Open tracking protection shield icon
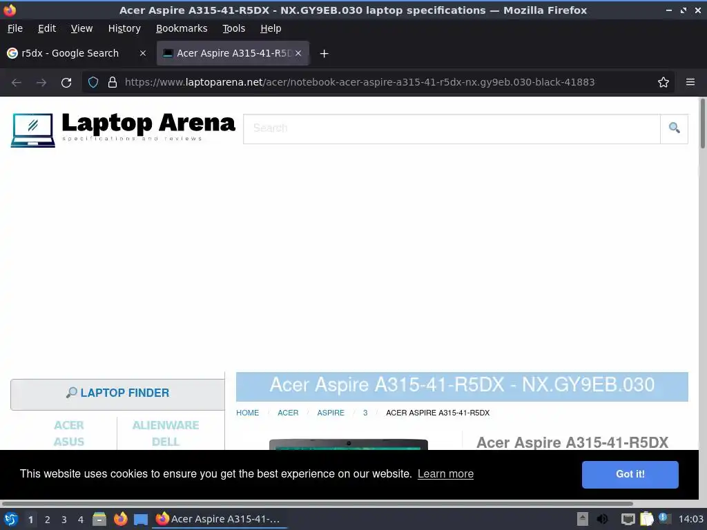 (93, 83)
